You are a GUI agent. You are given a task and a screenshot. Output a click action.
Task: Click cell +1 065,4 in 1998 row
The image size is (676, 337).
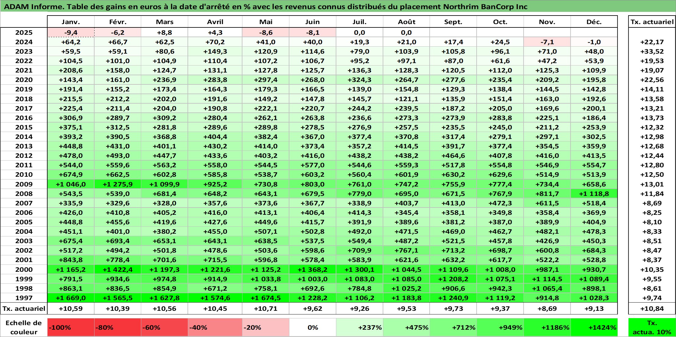point(547,288)
